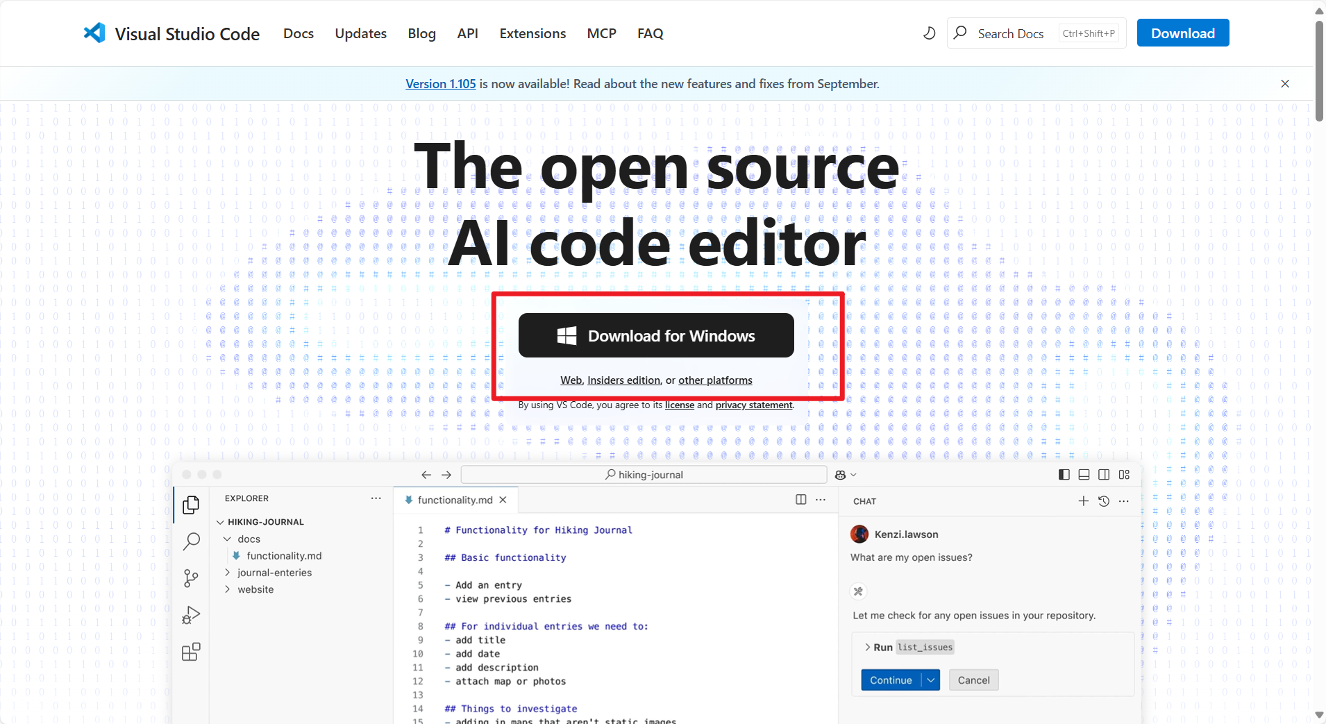Image resolution: width=1326 pixels, height=724 pixels.
Task: Open chat history clock icon
Action: click(1104, 501)
